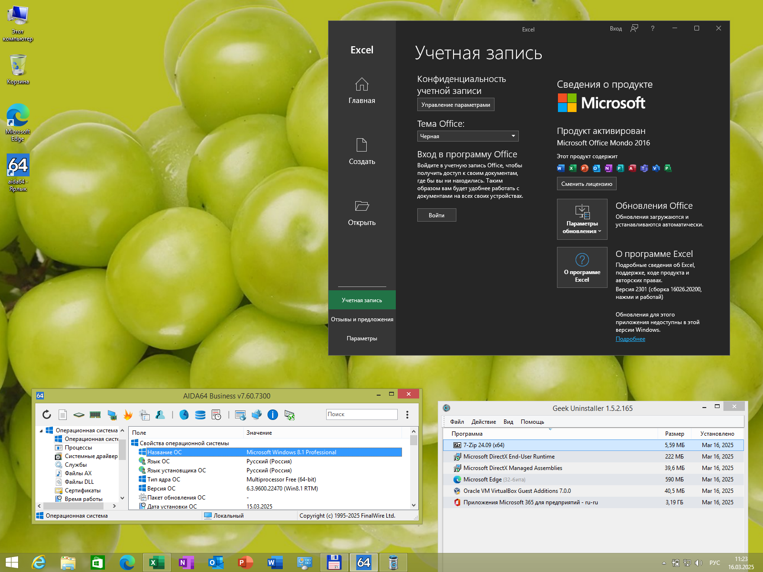763x572 pixels.
Task: Click the volume speaker icon in system tray
Action: click(x=699, y=563)
